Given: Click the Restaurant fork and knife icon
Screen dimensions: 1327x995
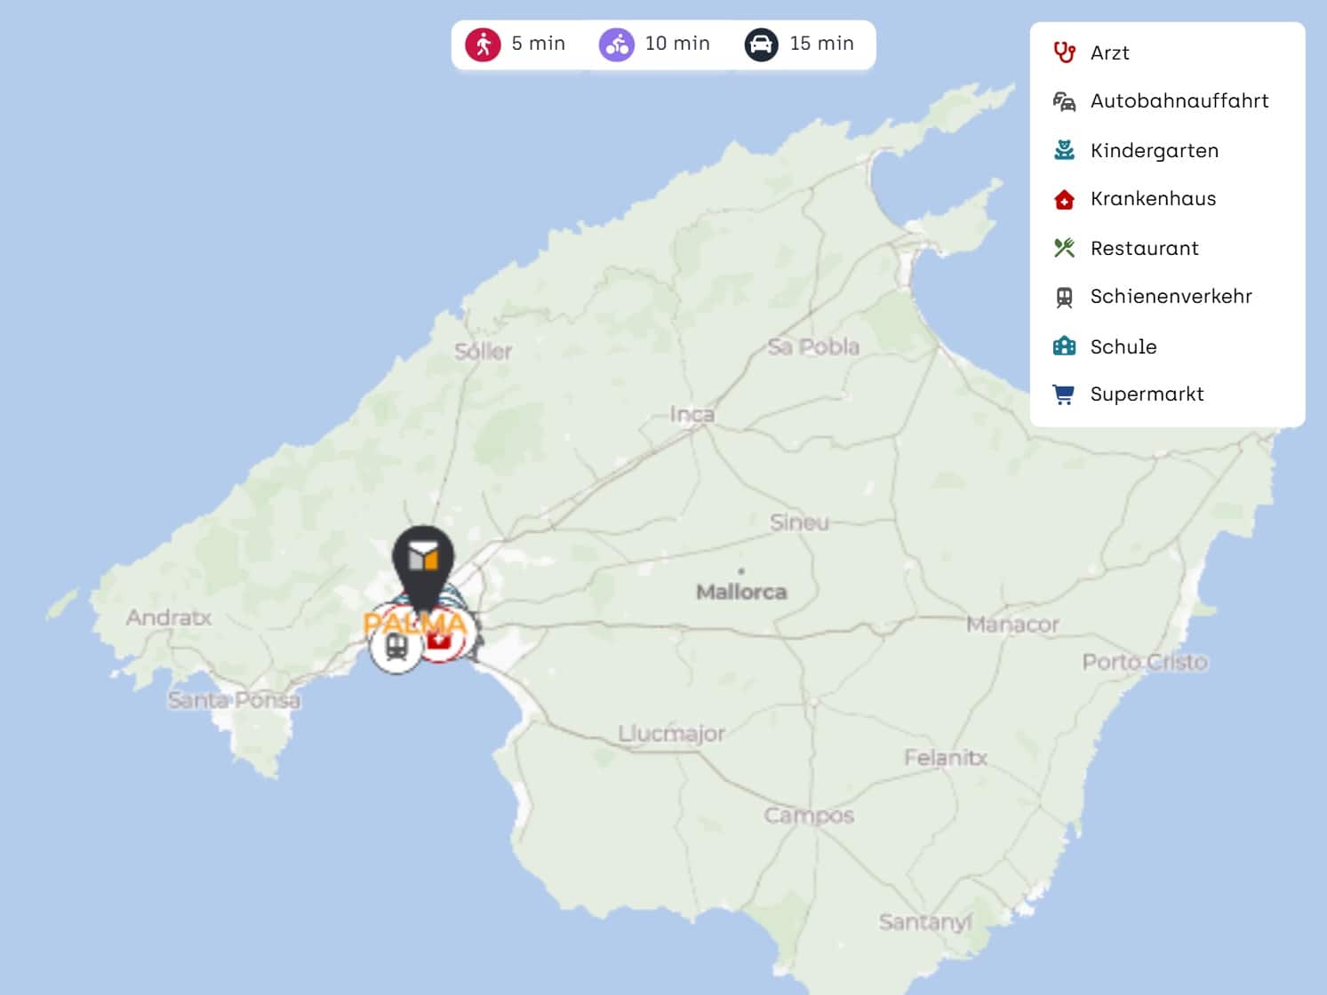Looking at the screenshot, I should tap(1064, 248).
